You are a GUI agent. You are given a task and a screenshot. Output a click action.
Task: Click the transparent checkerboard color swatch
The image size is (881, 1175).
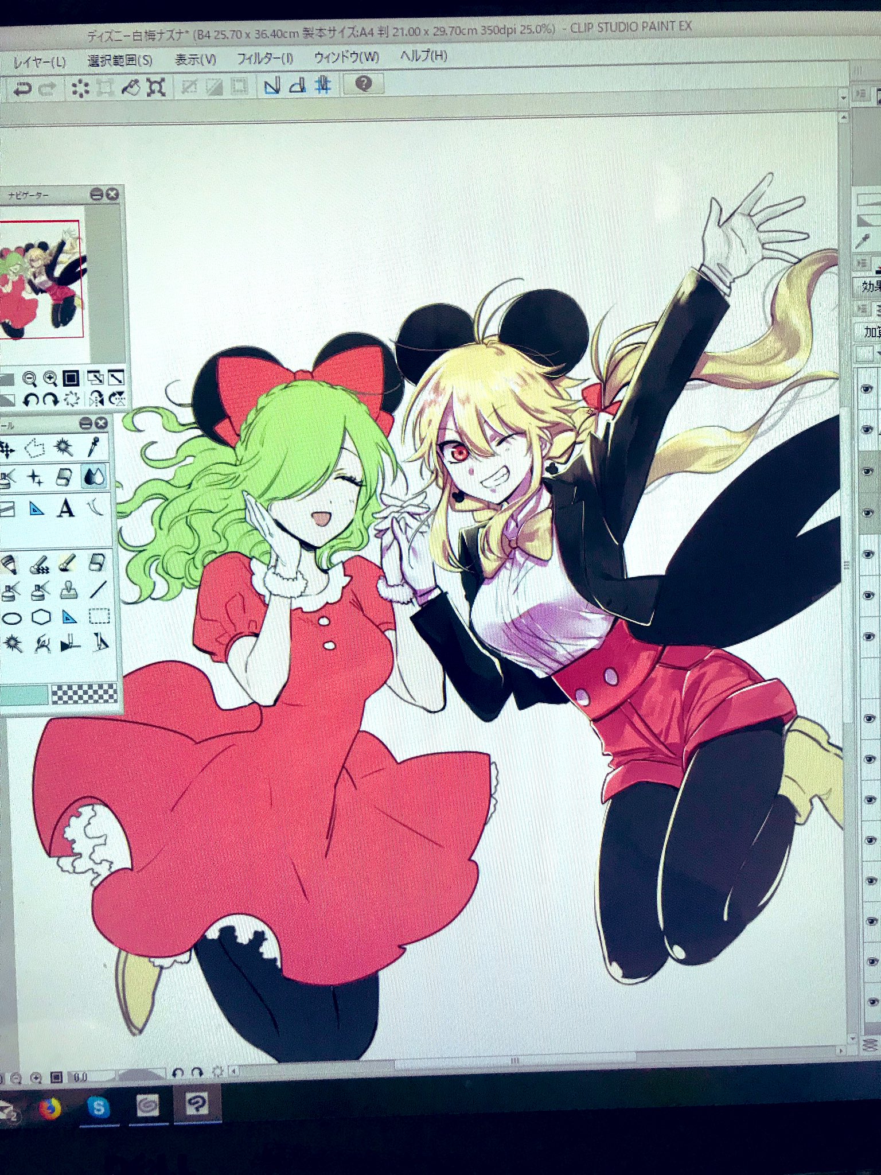[x=84, y=694]
